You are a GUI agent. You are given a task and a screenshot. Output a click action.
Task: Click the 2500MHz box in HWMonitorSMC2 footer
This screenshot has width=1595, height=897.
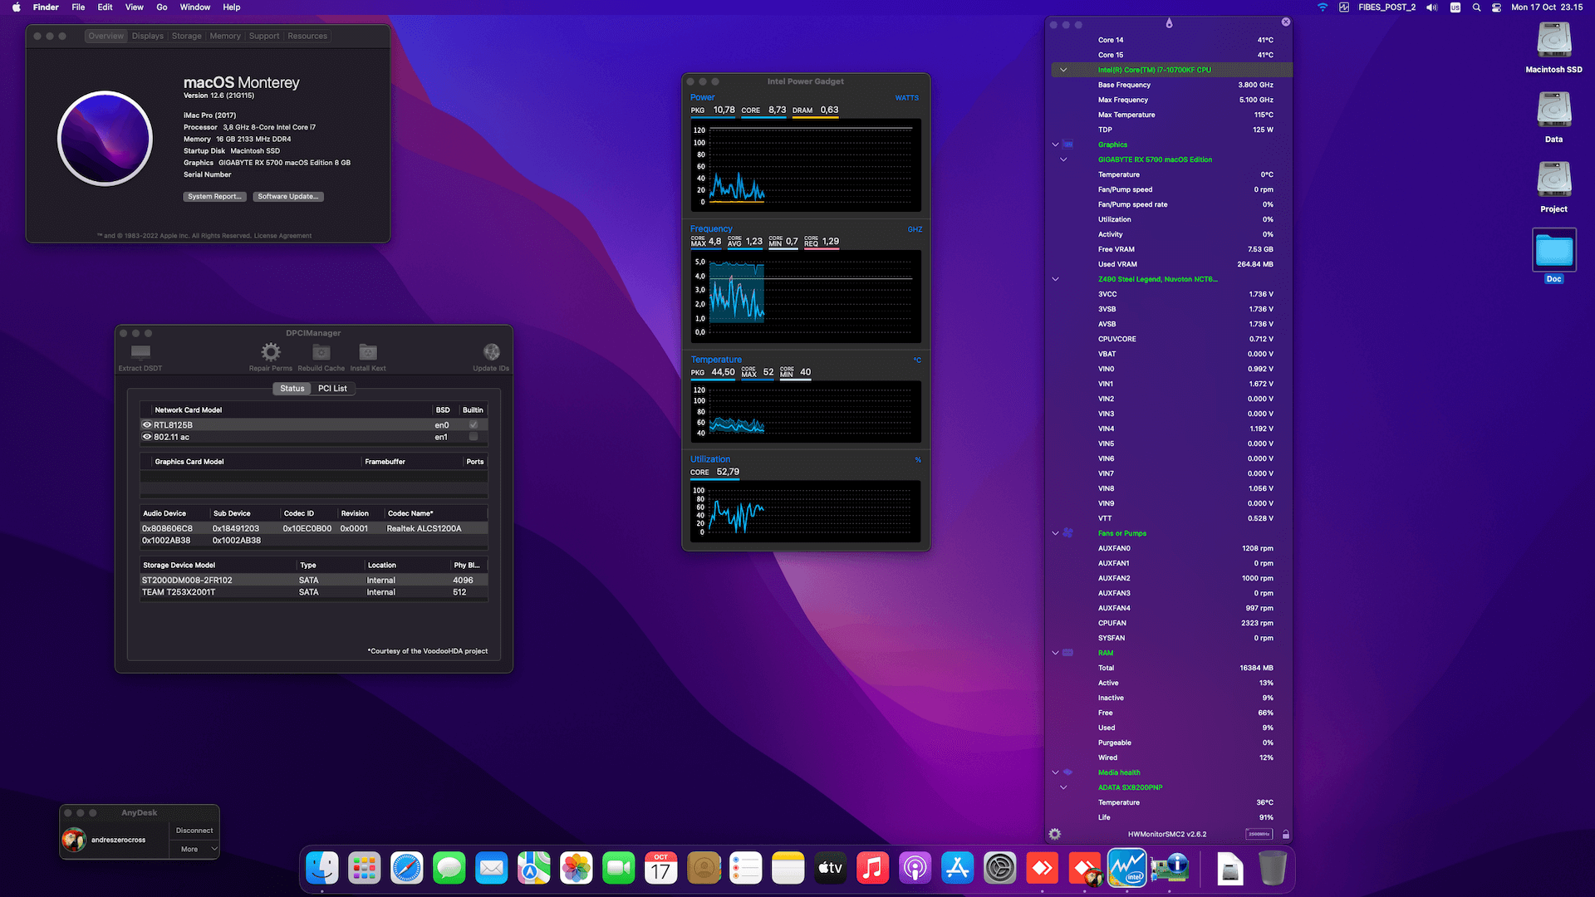click(1259, 834)
